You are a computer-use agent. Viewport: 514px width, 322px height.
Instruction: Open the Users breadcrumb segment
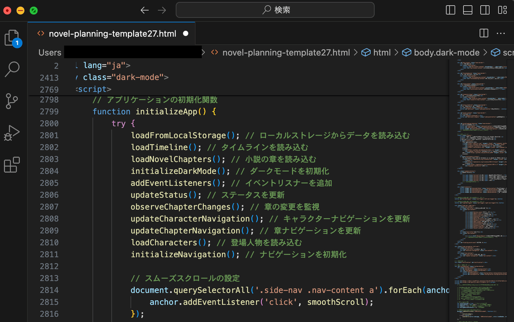tap(50, 53)
